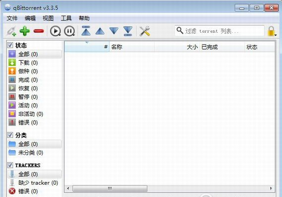282x197 pixels.
Task: Resume torrents with the play button
Action: click(x=55, y=31)
